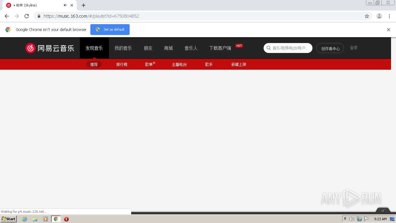Click the red Opera taskbar icon
Image resolution: width=396 pixels, height=223 pixels.
click(66, 219)
